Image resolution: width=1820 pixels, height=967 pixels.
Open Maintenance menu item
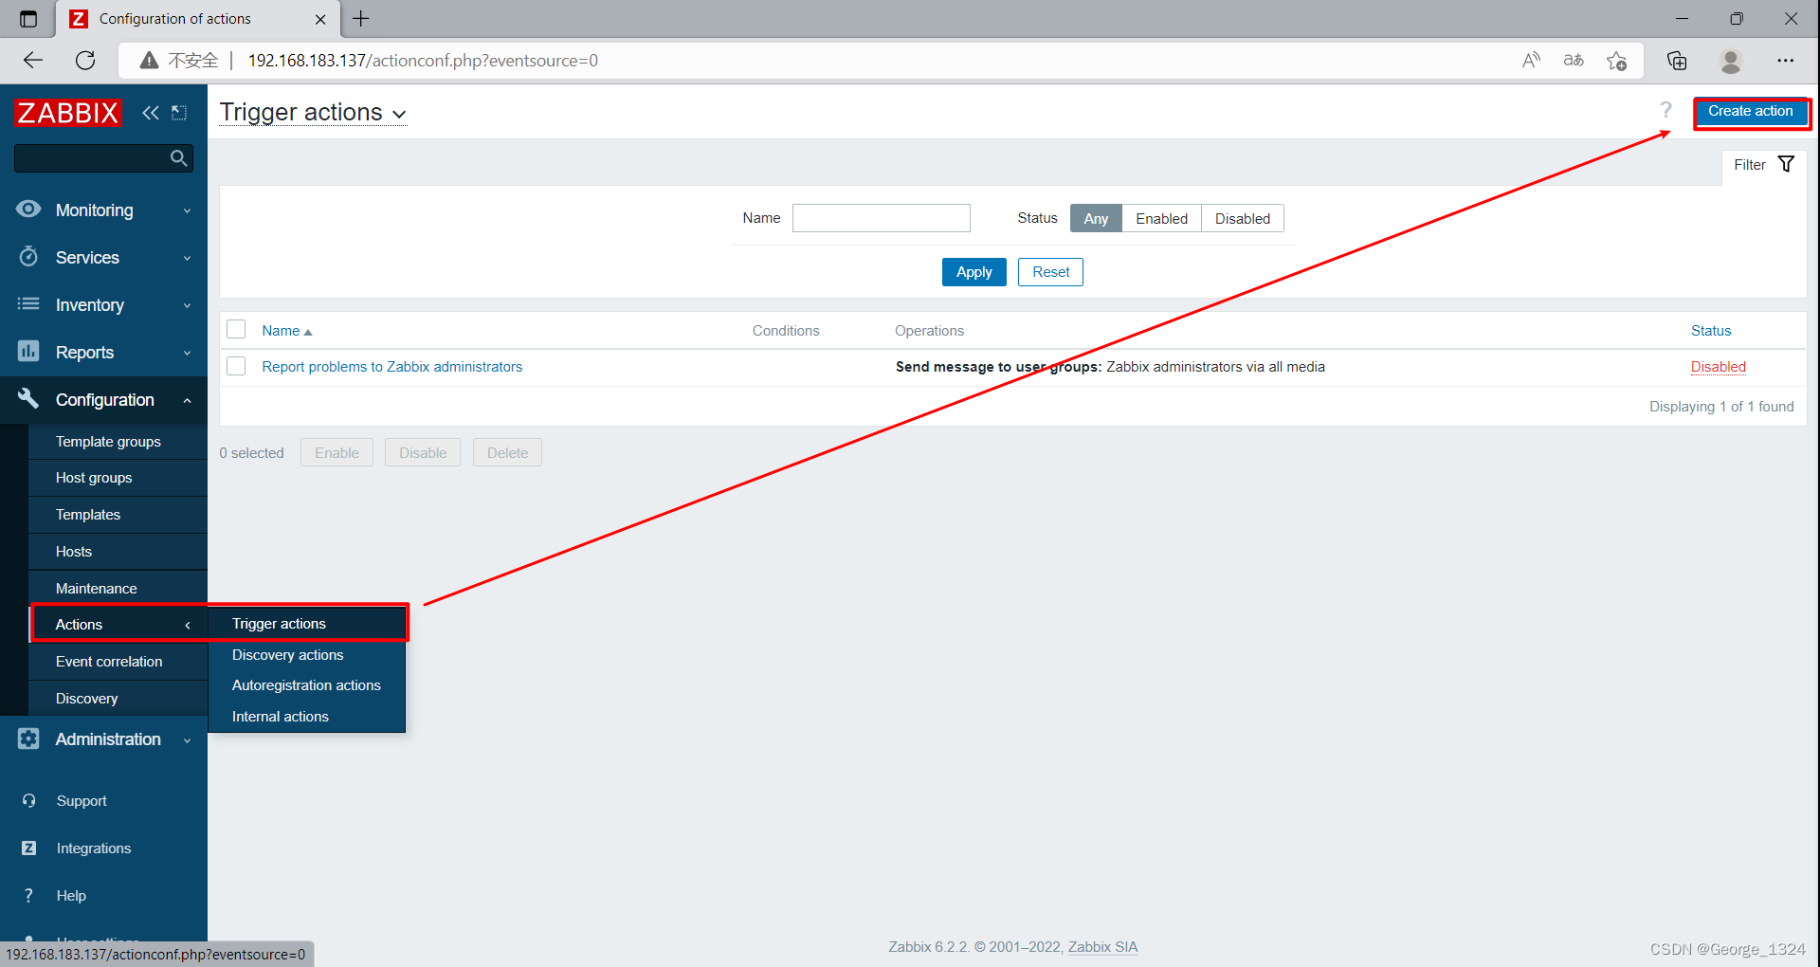(x=118, y=589)
